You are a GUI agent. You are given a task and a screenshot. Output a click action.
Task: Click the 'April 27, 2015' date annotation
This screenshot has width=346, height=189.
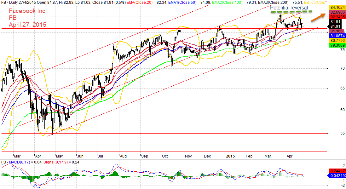[28, 25]
